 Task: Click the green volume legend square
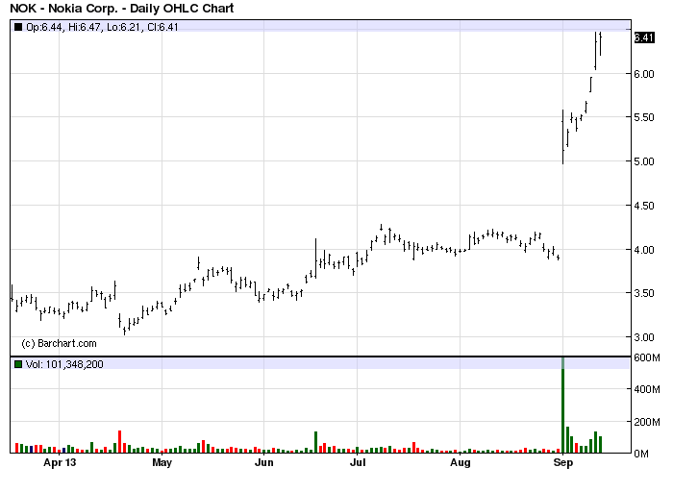pos(18,364)
